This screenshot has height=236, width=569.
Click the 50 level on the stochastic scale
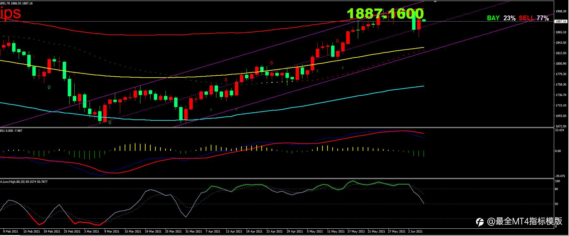pyautogui.click(x=557, y=204)
